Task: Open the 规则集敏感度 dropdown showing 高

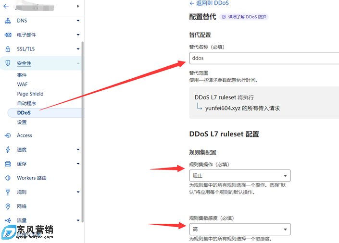Action: 240,229
